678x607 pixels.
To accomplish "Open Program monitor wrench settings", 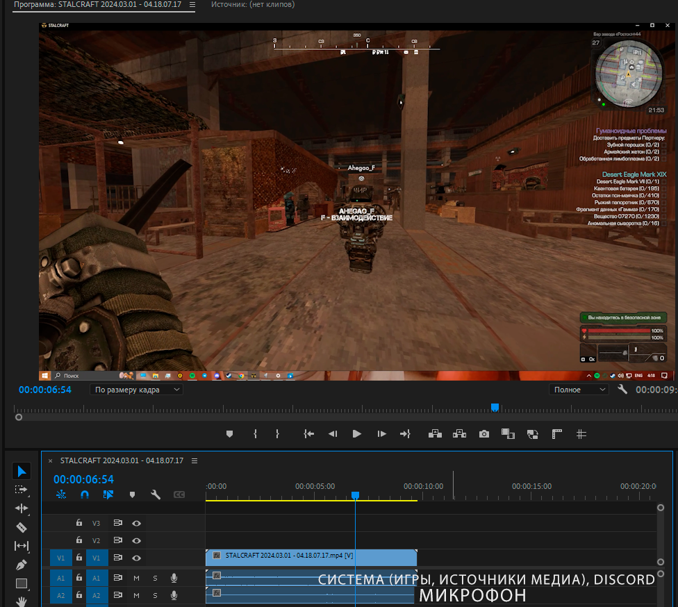I will point(622,390).
